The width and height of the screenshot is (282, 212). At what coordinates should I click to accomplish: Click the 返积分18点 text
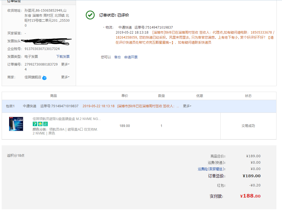16,156
